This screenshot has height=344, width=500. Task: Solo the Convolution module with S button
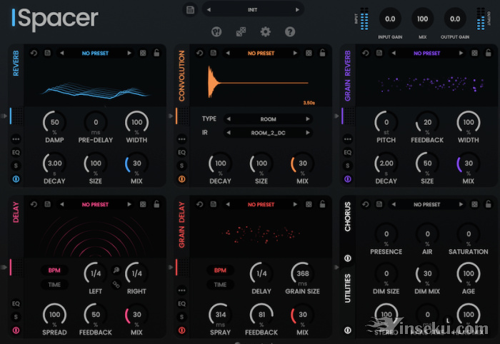pyautogui.click(x=181, y=166)
